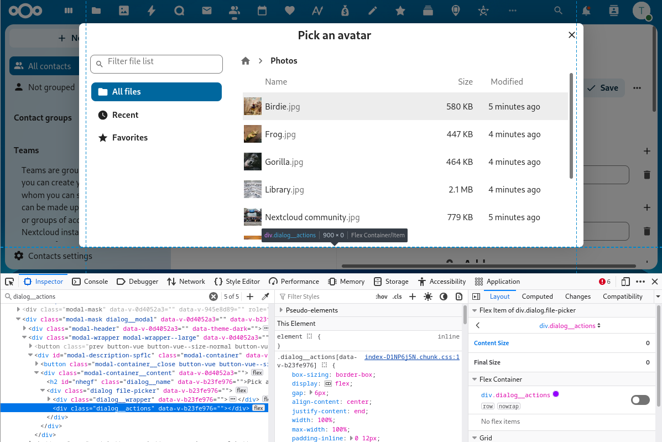This screenshot has width=662, height=442.
Task: Add a new style rule with plus icon
Action: [x=413, y=297]
